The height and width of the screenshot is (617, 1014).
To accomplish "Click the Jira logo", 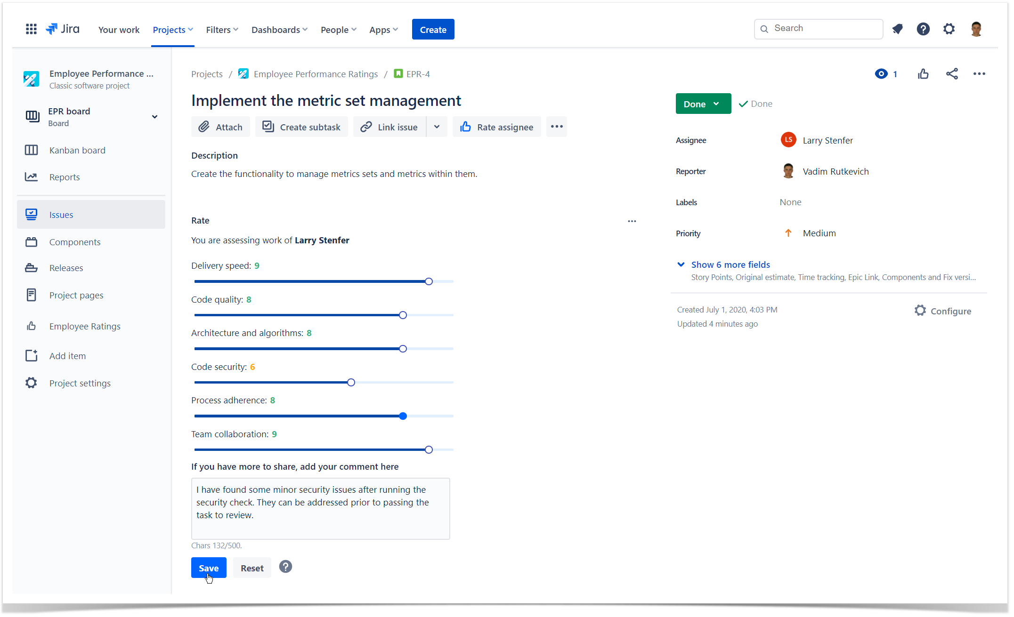I will click(x=63, y=29).
